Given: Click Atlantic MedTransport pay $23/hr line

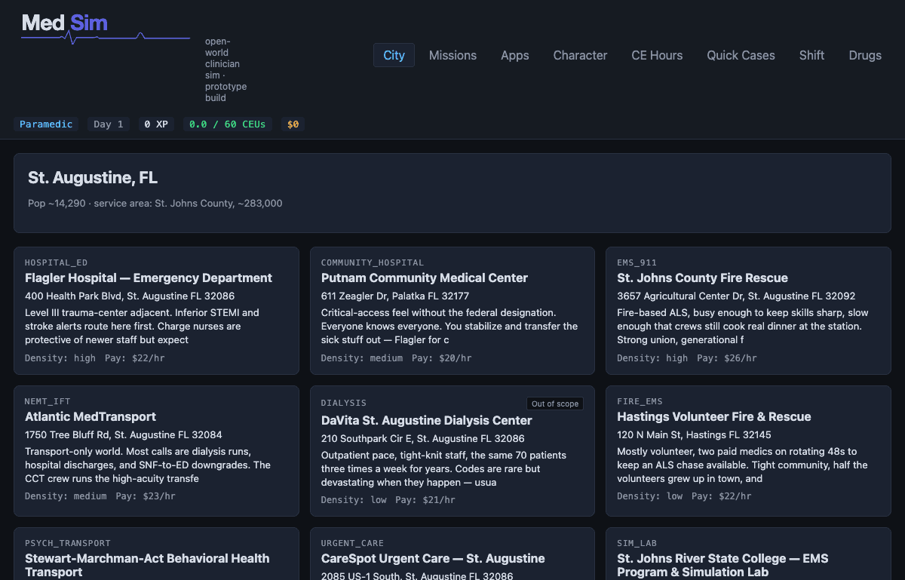Looking at the screenshot, I should point(146,496).
